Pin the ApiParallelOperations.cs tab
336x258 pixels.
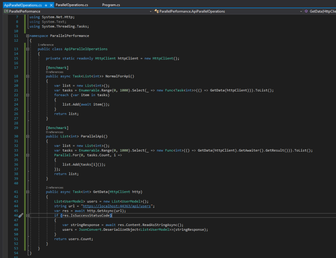(46, 5)
